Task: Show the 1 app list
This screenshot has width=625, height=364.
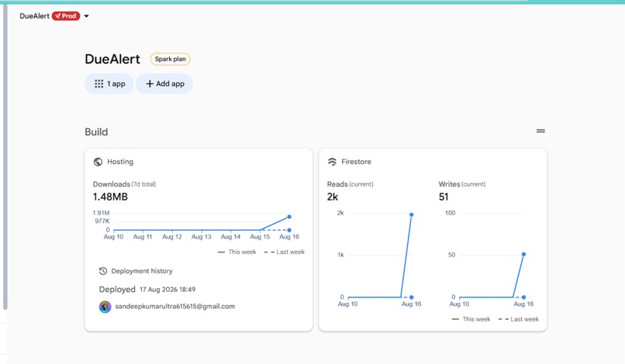Action: 109,84
